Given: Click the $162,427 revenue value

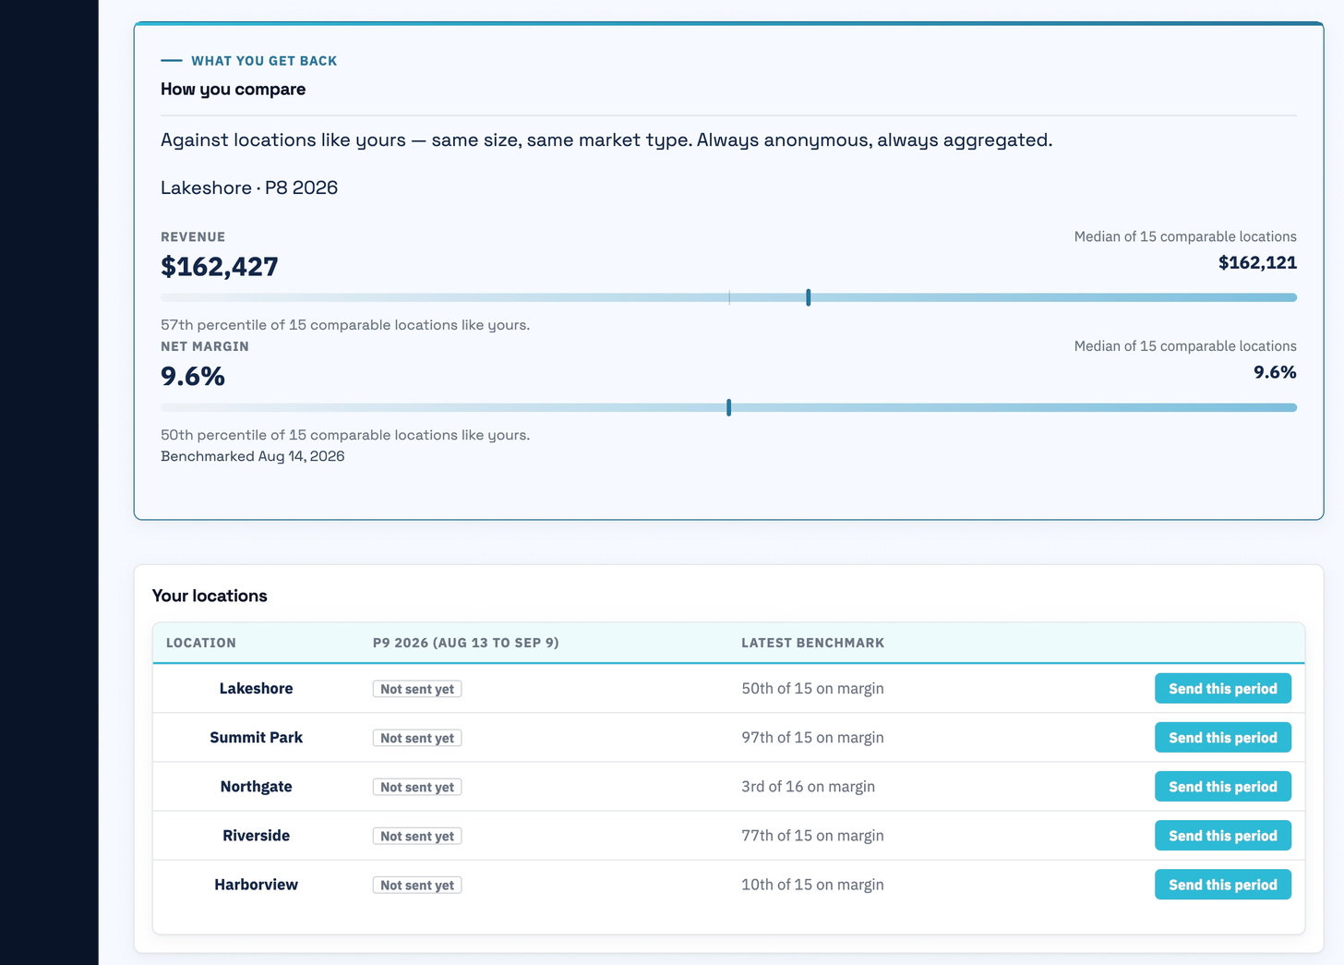Looking at the screenshot, I should 220,267.
